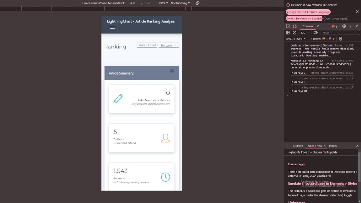Viewport: 361px width, 203px height.
Task: Open console settings gear
Action: tap(341, 39)
